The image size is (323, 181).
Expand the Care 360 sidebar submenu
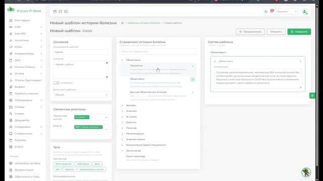[x=41, y=34]
